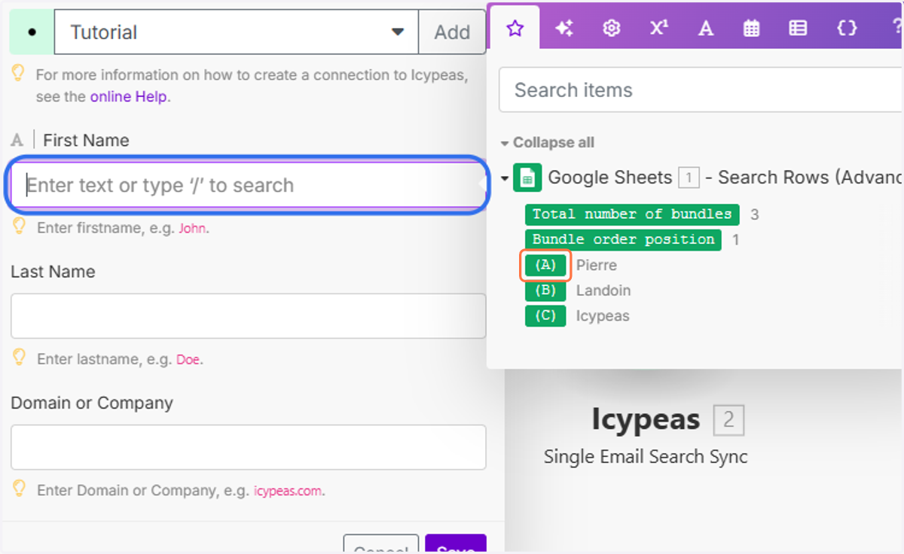
Task: Open custom variables braces tab
Action: click(x=847, y=29)
